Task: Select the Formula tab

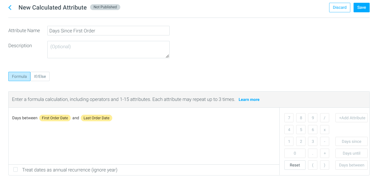Action: pos(19,76)
